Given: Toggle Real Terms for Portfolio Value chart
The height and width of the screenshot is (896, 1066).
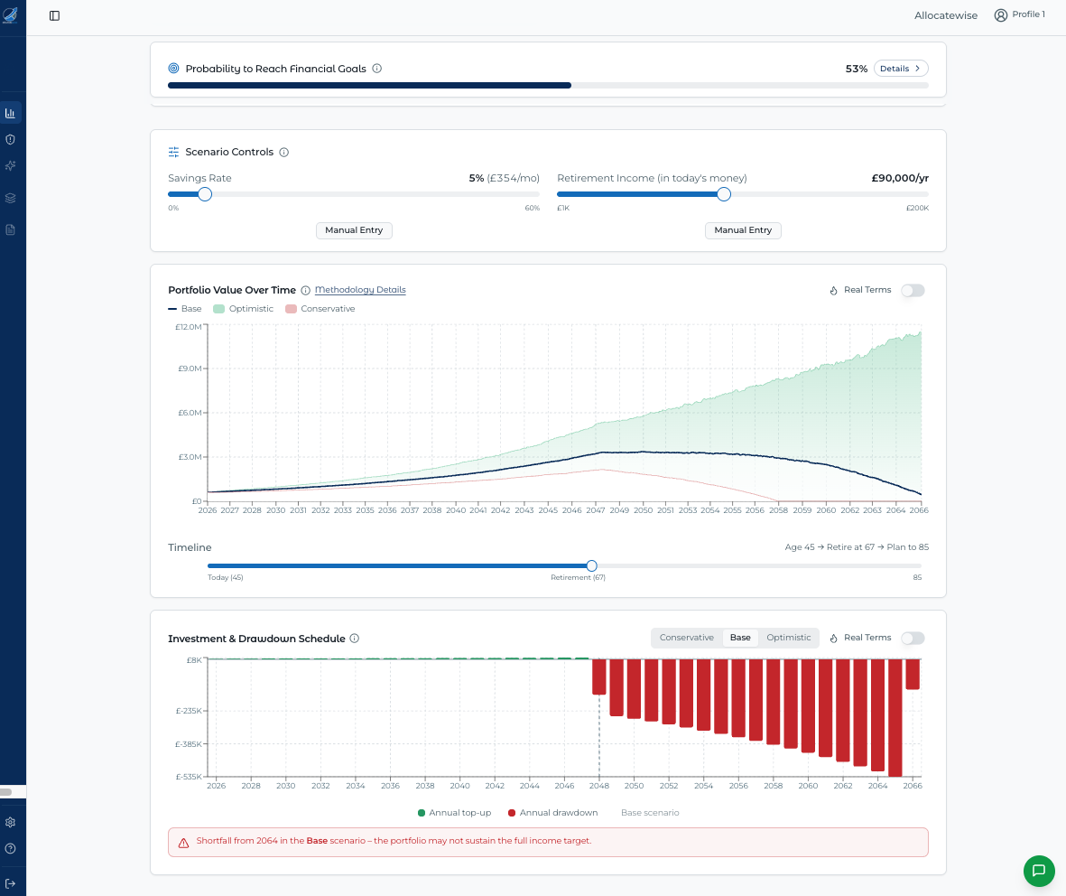Looking at the screenshot, I should point(913,291).
